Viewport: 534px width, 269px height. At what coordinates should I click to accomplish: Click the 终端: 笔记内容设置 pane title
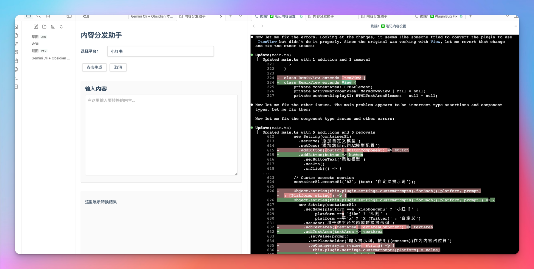pyautogui.click(x=388, y=26)
